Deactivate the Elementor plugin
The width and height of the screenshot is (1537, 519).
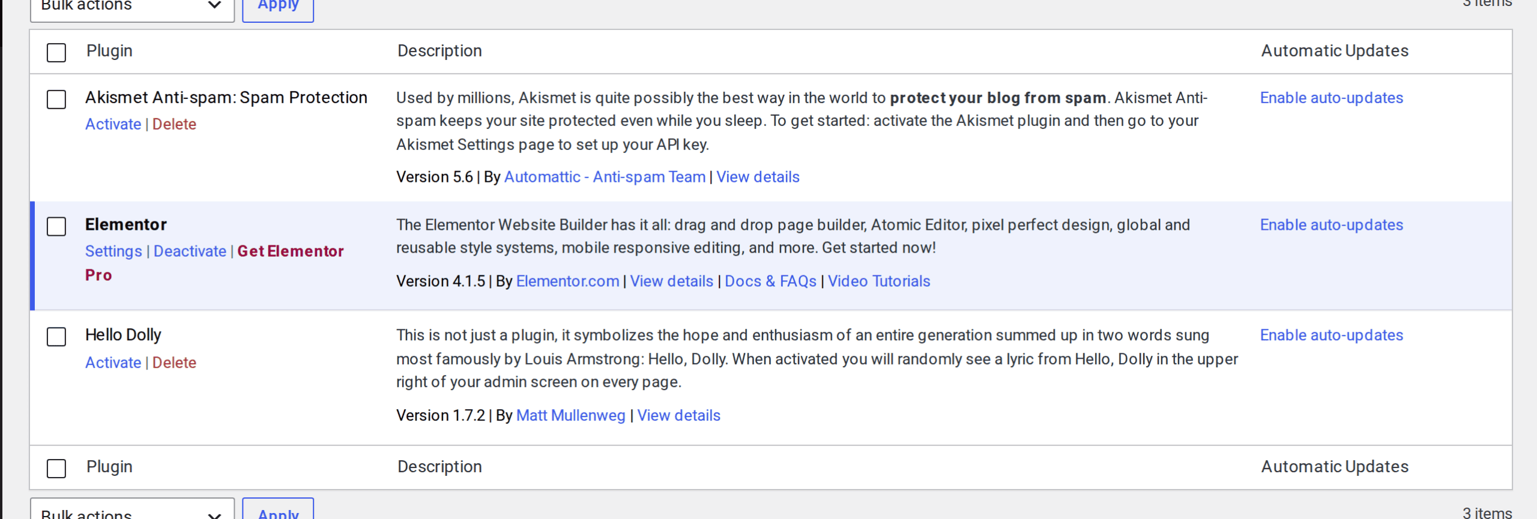click(x=190, y=251)
